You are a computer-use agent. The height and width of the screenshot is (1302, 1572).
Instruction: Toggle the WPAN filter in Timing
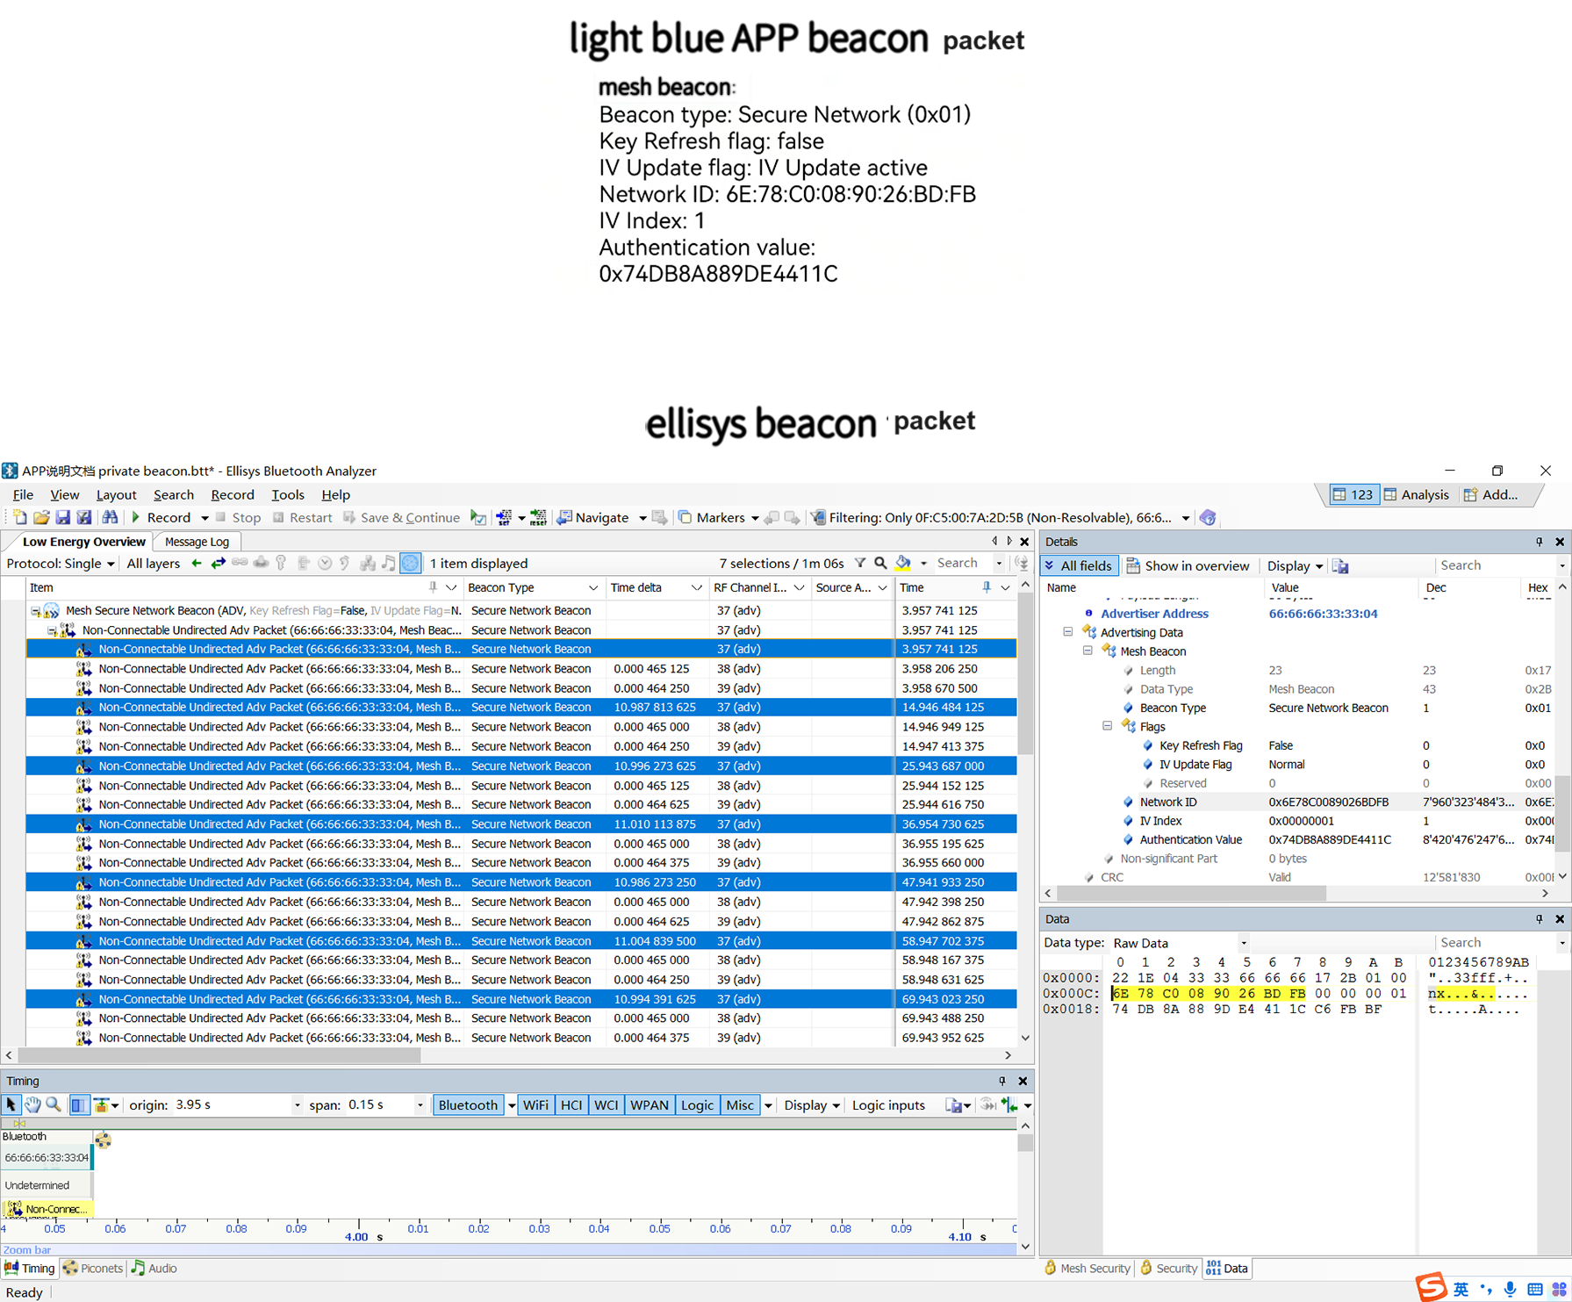point(650,1105)
